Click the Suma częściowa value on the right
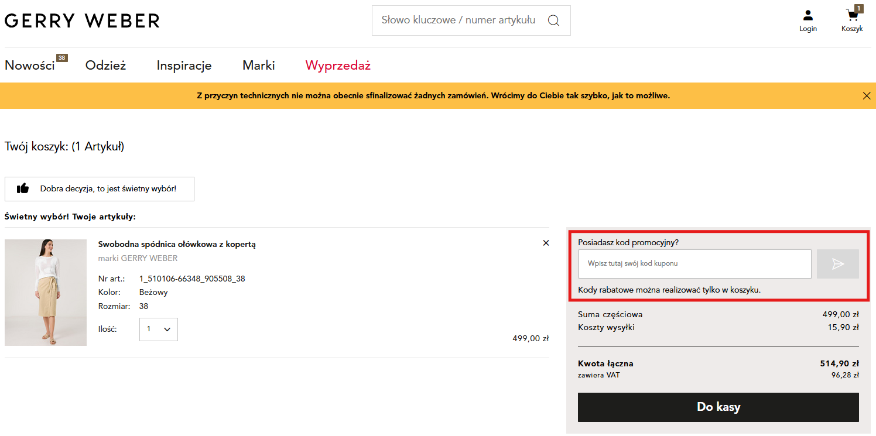The height and width of the screenshot is (436, 876). pos(841,314)
